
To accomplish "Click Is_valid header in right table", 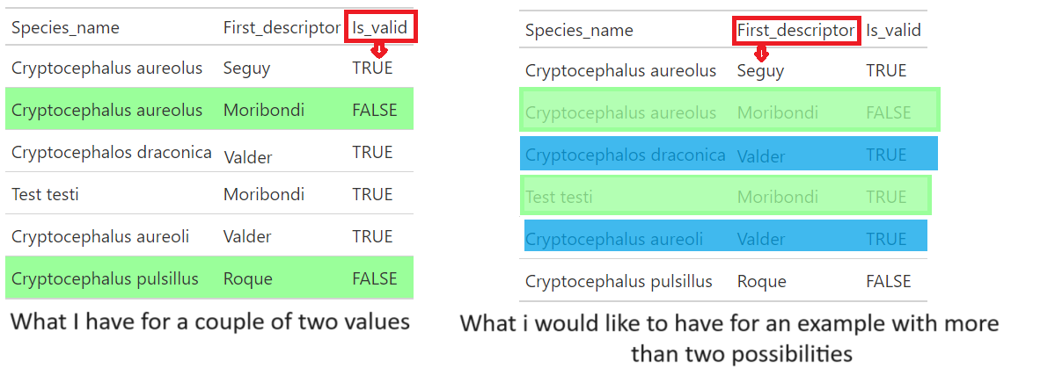I will tap(893, 30).
